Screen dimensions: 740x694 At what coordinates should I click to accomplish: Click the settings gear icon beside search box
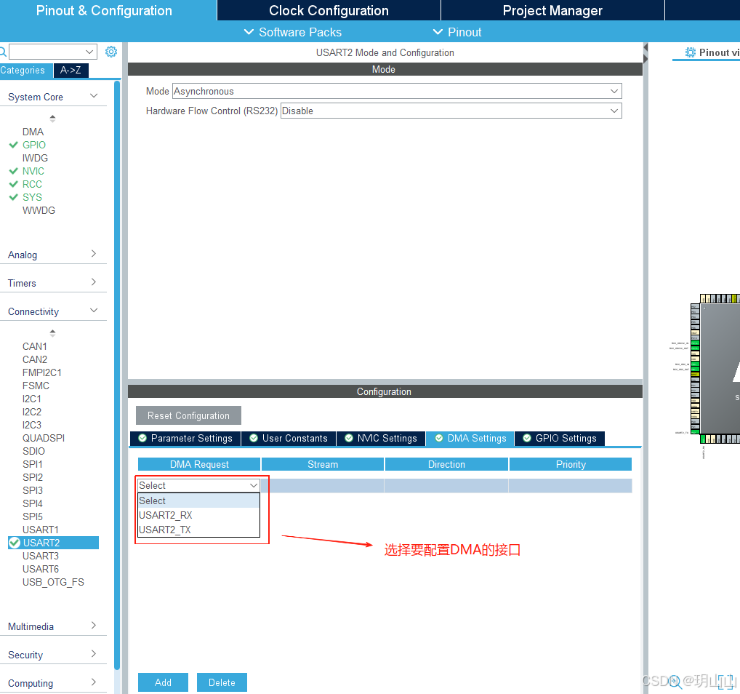pyautogui.click(x=111, y=52)
